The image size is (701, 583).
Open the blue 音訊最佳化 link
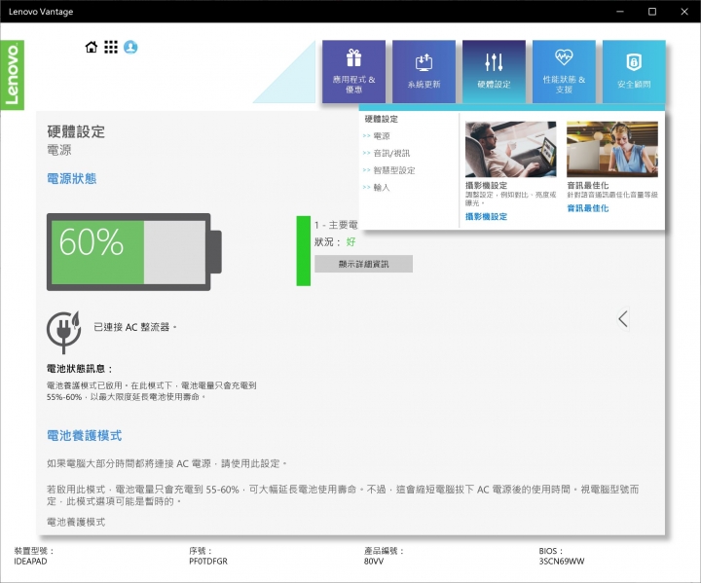pos(588,208)
